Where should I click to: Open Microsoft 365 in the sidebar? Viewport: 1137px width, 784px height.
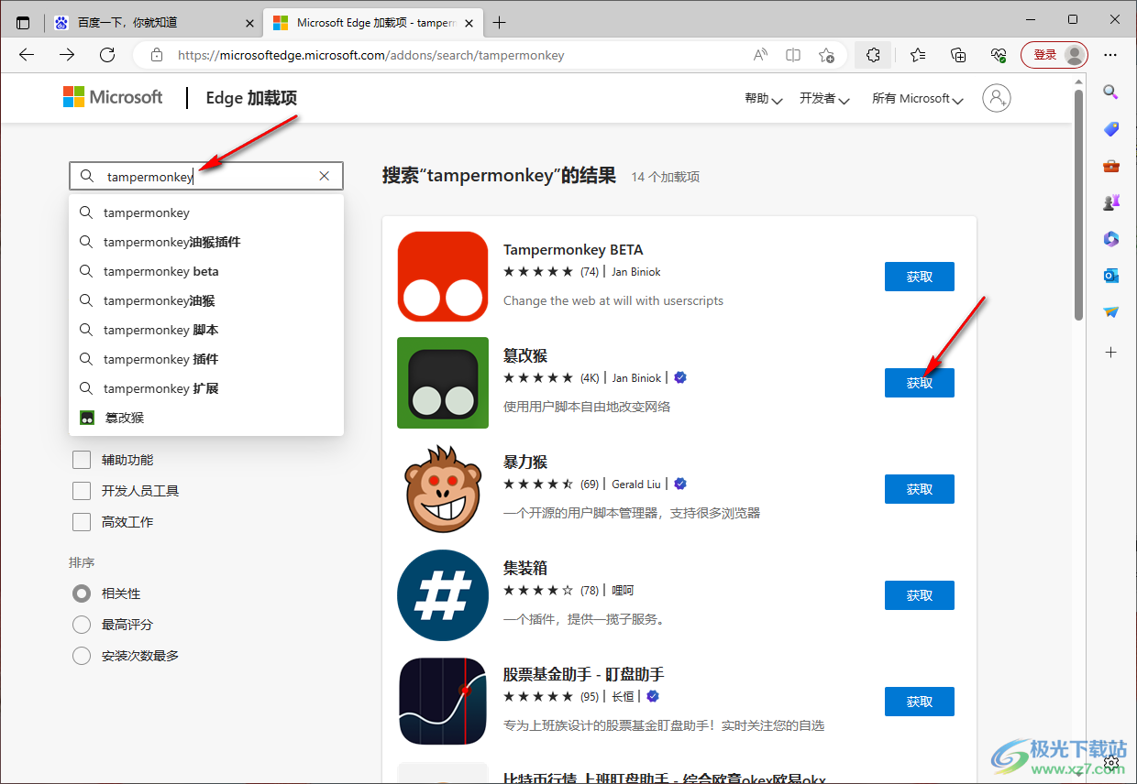(1110, 239)
